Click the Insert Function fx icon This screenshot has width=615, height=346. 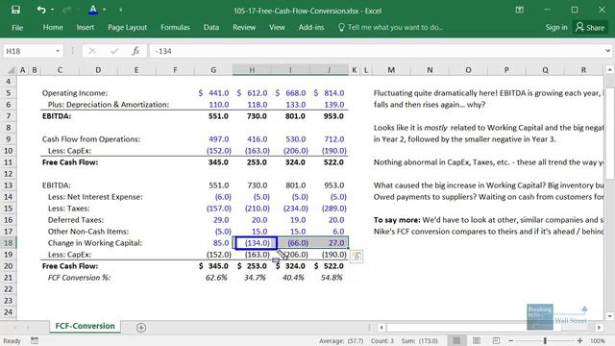(x=135, y=51)
